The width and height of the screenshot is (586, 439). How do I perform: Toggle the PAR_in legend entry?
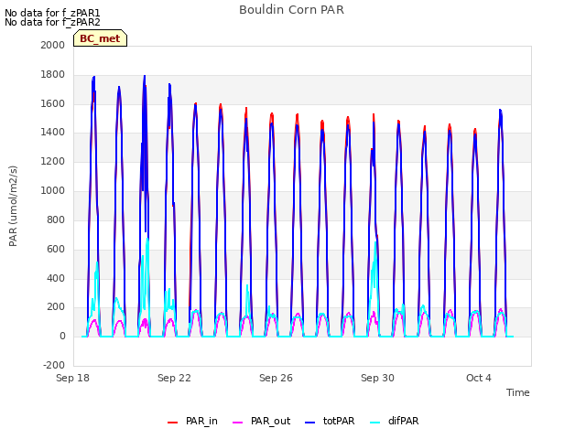click(x=192, y=421)
